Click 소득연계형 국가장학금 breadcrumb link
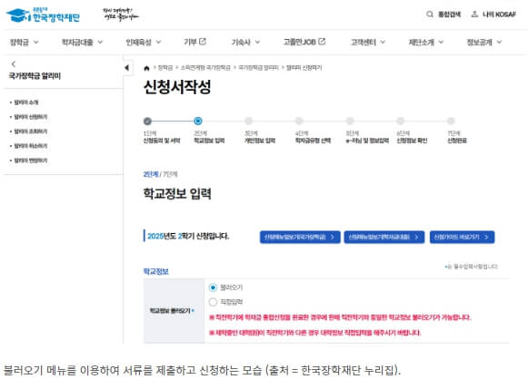This screenshot has height=379, width=528. point(205,68)
